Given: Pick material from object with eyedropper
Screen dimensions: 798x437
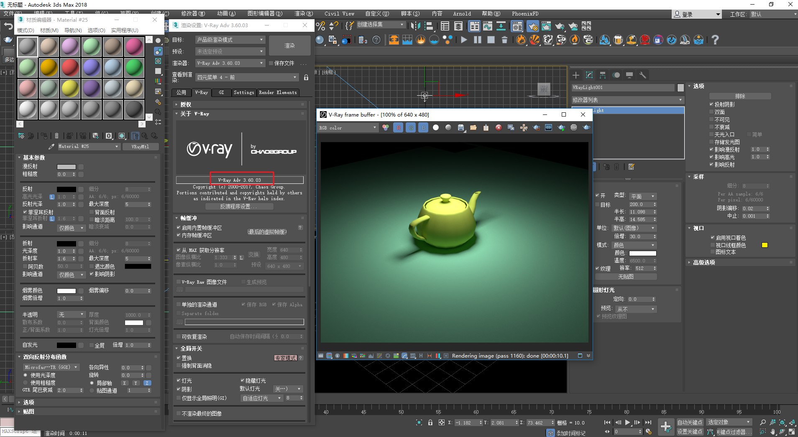Looking at the screenshot, I should 51,147.
